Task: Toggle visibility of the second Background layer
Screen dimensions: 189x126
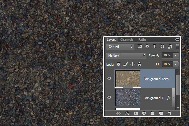Action: click(x=109, y=98)
